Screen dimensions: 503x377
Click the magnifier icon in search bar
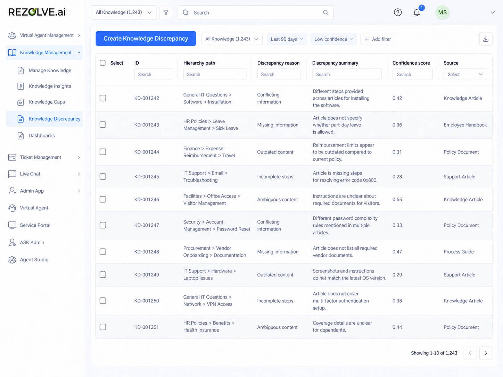326,12
